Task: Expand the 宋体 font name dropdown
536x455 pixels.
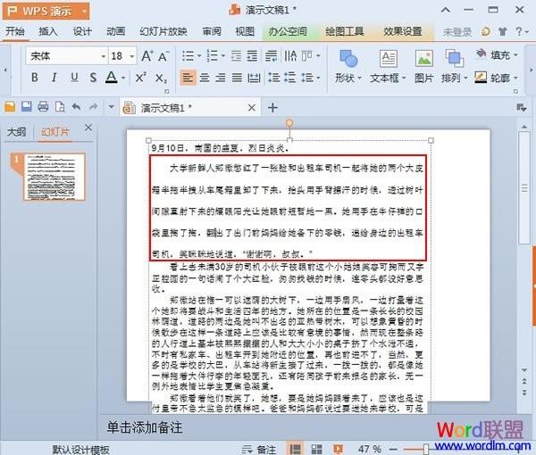Action: pos(104,56)
